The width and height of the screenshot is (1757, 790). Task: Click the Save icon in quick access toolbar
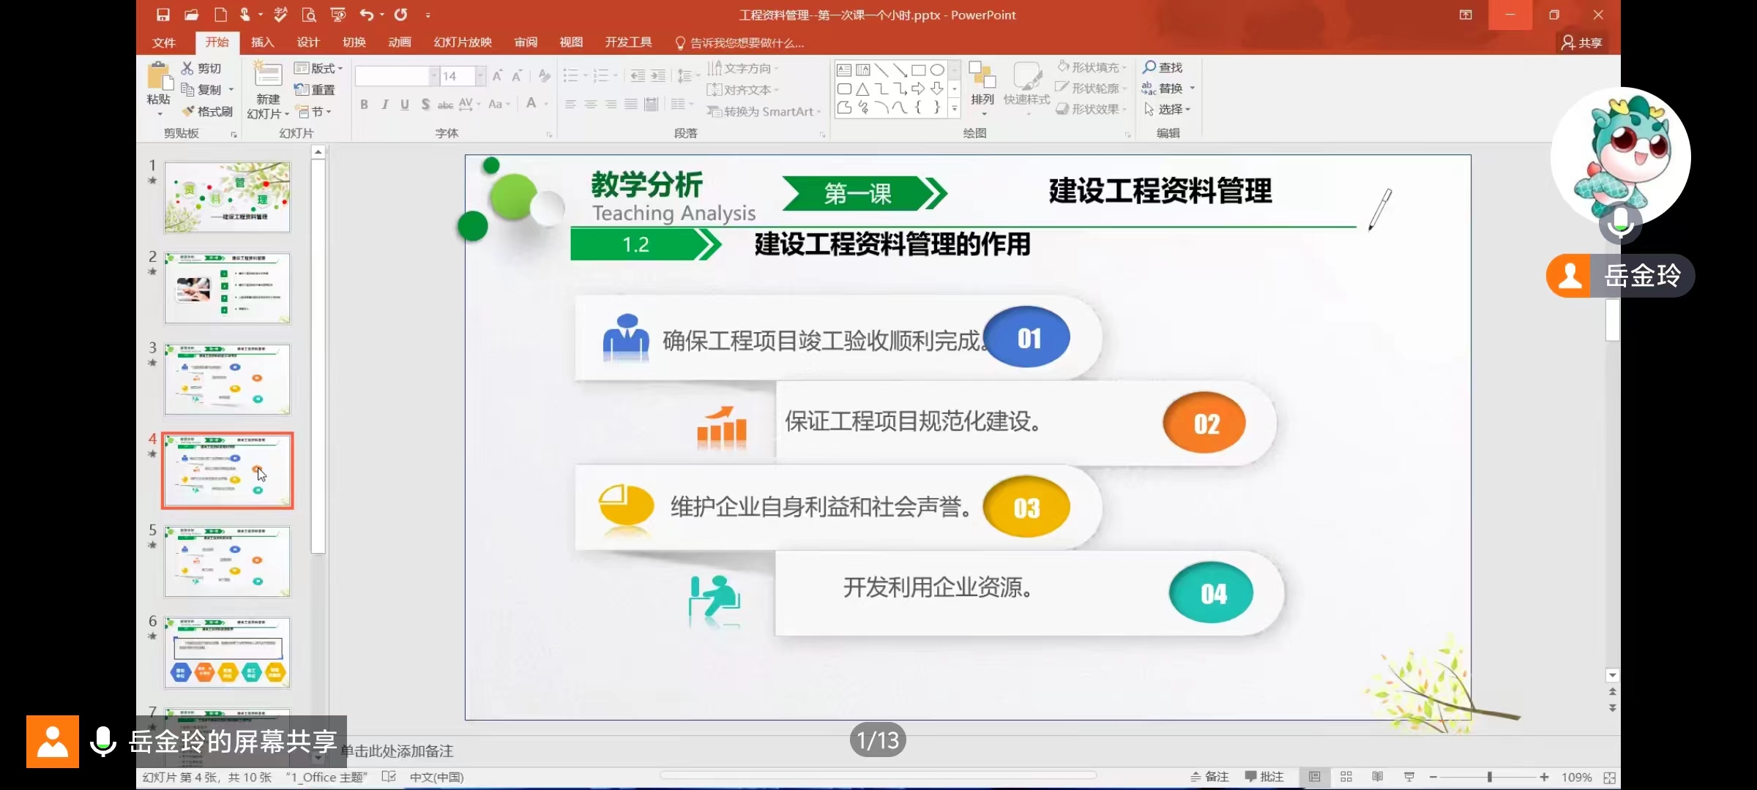click(x=163, y=15)
